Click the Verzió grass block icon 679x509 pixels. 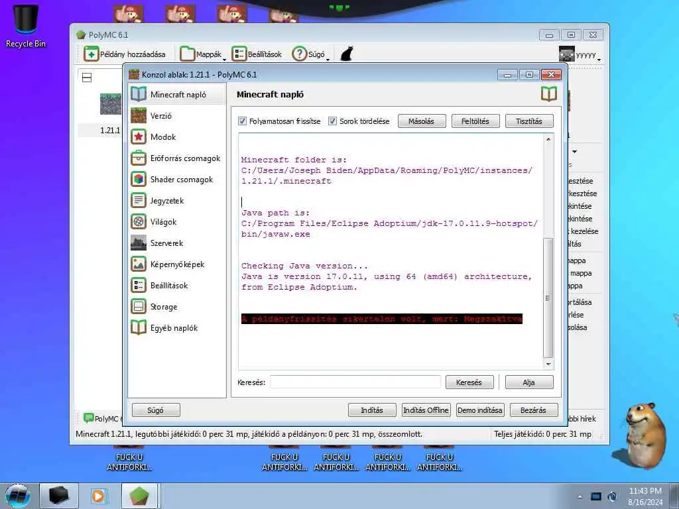tap(139, 115)
